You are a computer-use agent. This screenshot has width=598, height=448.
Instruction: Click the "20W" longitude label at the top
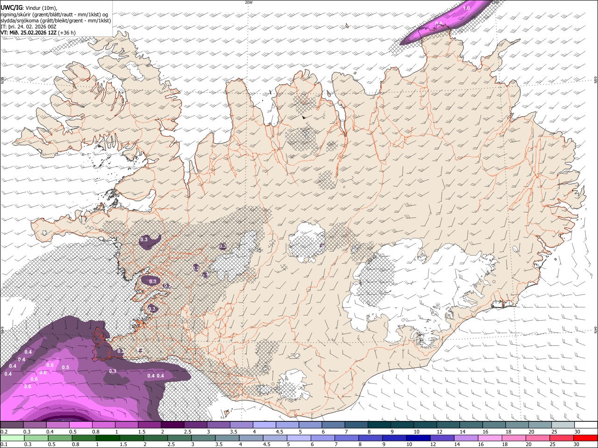tap(249, 2)
